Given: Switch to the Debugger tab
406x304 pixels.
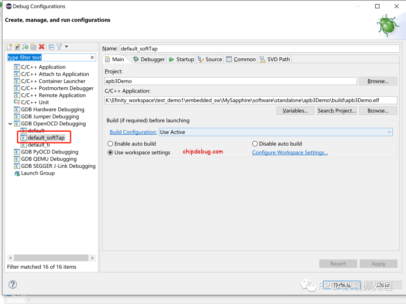Looking at the screenshot, I should click(150, 59).
